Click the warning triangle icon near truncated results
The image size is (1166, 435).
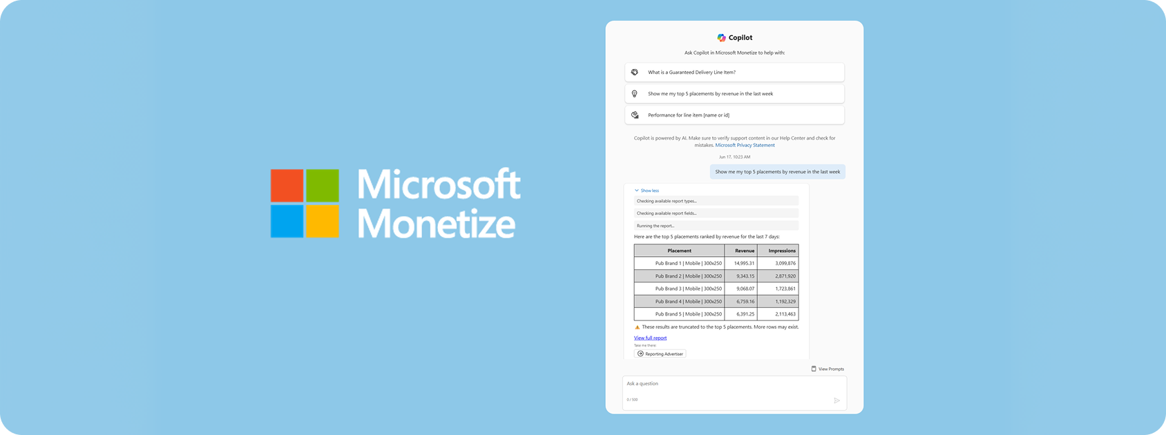(637, 327)
